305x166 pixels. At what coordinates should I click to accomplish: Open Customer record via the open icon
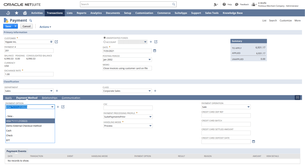point(56,42)
